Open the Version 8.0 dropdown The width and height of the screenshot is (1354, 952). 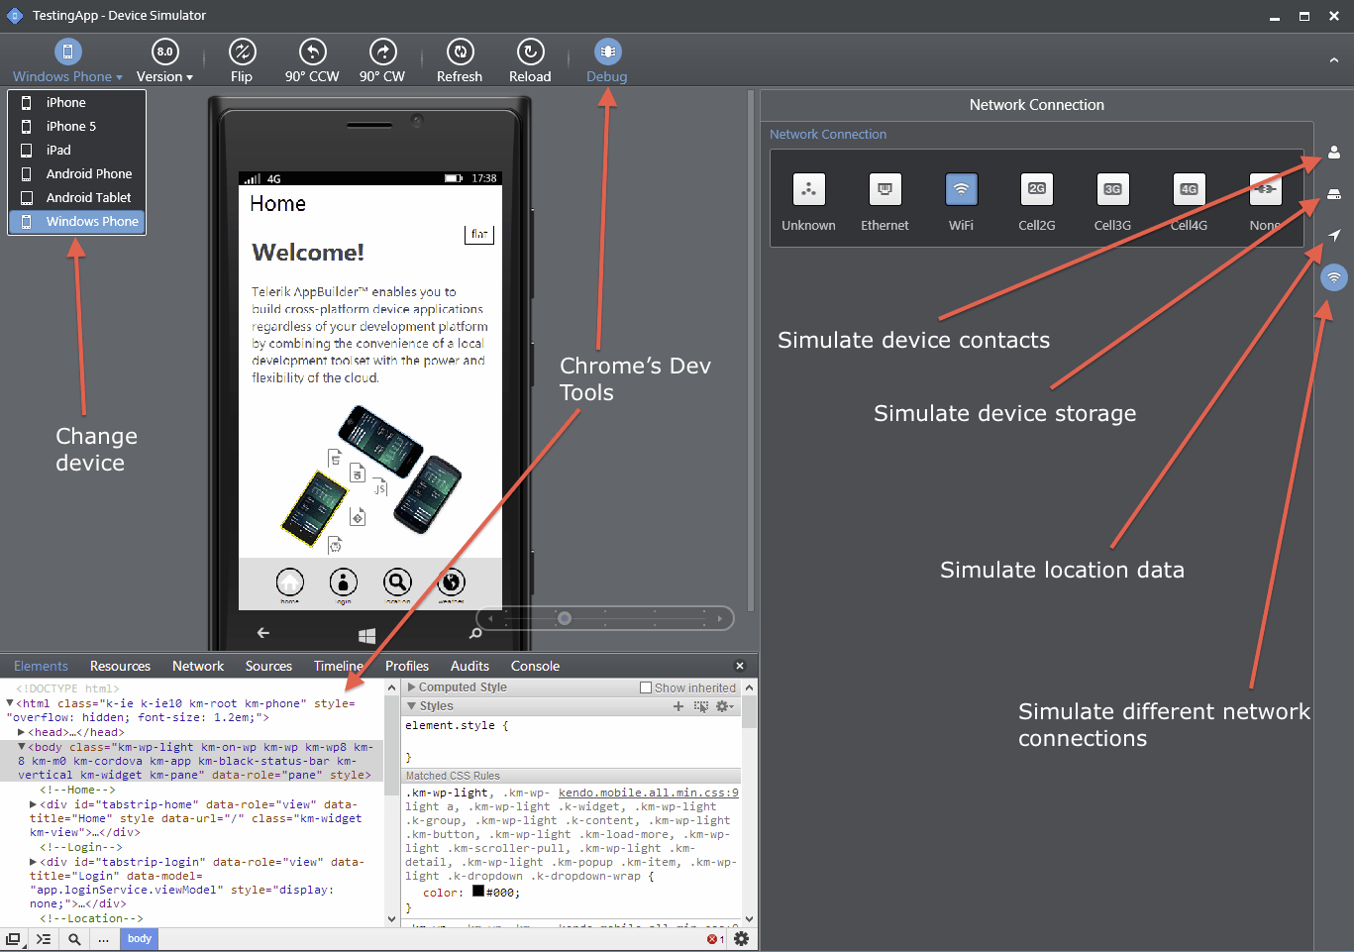coord(164,61)
